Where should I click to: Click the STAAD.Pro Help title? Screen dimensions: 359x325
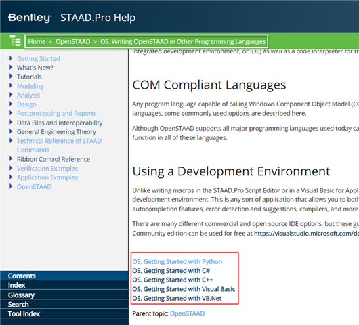[x=98, y=18]
